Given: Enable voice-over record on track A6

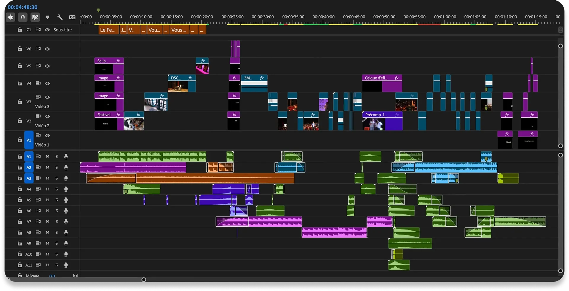Looking at the screenshot, I should pos(66,211).
